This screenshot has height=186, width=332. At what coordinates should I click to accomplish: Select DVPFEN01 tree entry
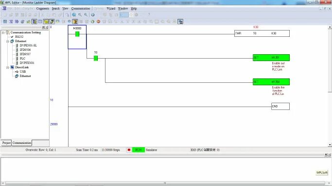(27, 63)
